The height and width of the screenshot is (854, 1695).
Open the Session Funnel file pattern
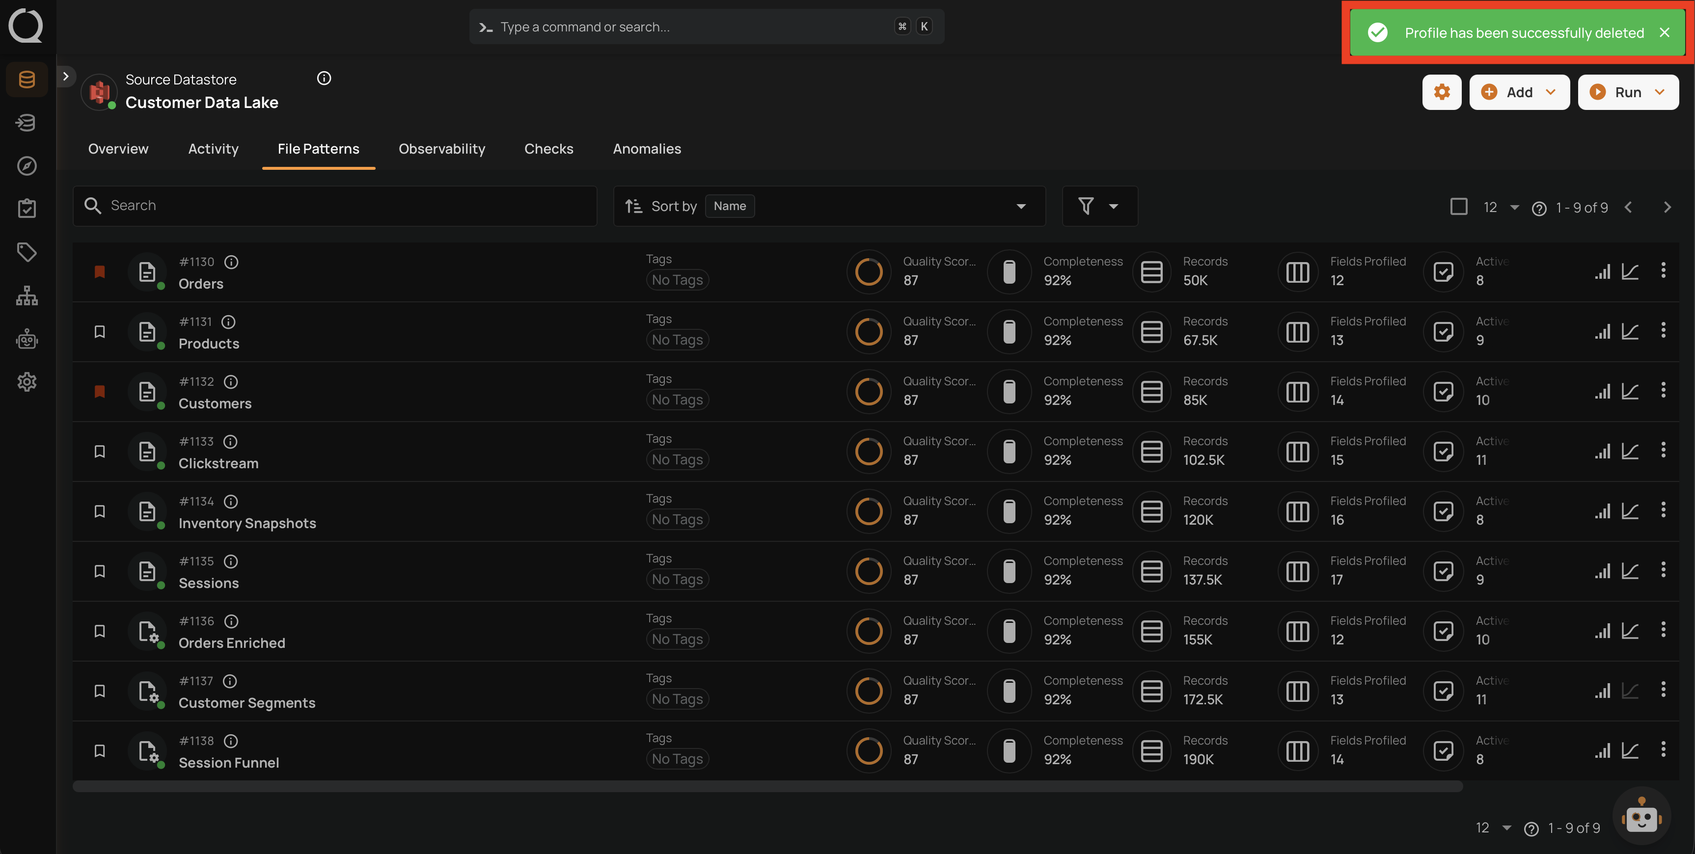pos(228,763)
